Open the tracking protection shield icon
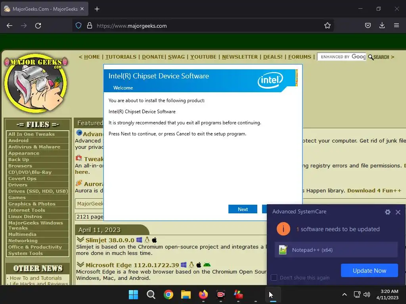This screenshot has width=406, height=304. (x=79, y=26)
